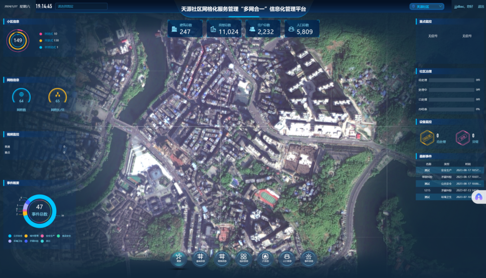Open the 请选择图层 layer selector

[x=81, y=6]
